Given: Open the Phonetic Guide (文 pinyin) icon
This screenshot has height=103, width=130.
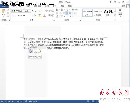Looking at the screenshot, I should pos(50,11).
